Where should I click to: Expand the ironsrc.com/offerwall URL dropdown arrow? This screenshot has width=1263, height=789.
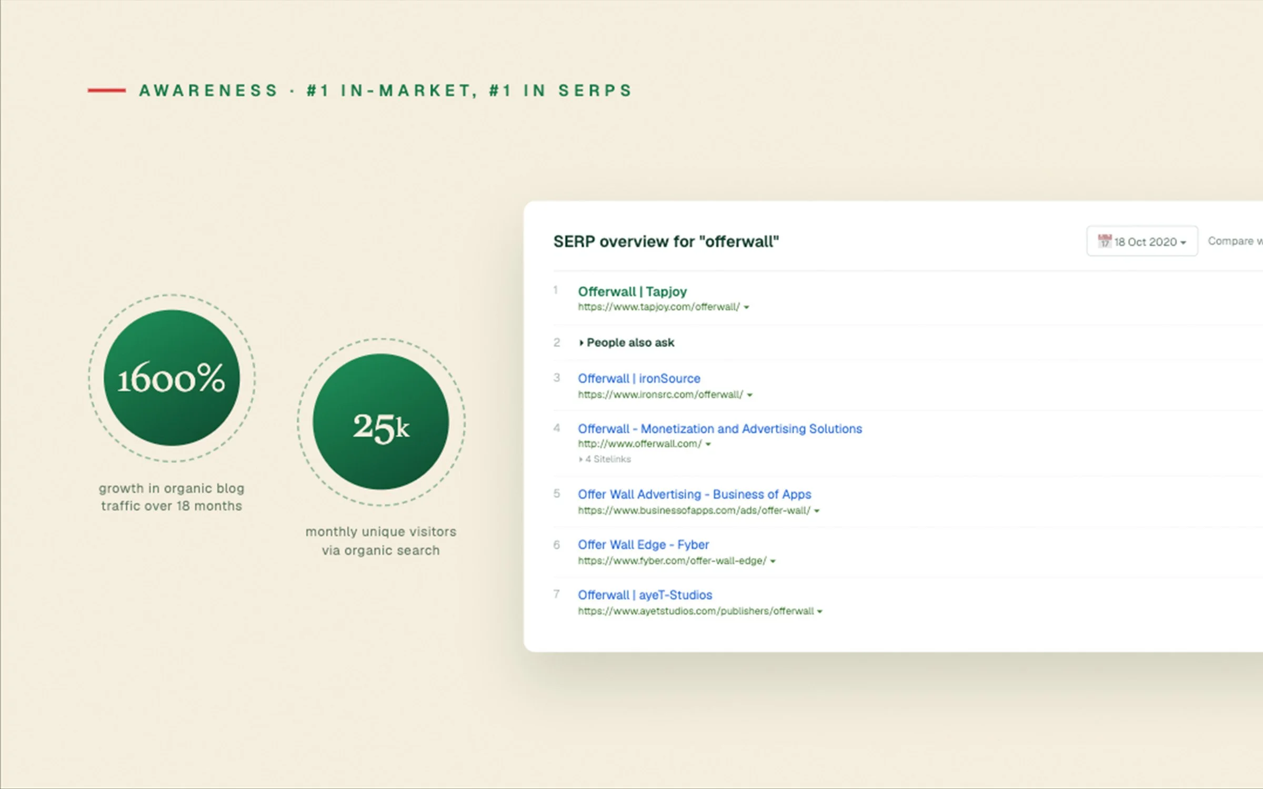click(x=749, y=394)
